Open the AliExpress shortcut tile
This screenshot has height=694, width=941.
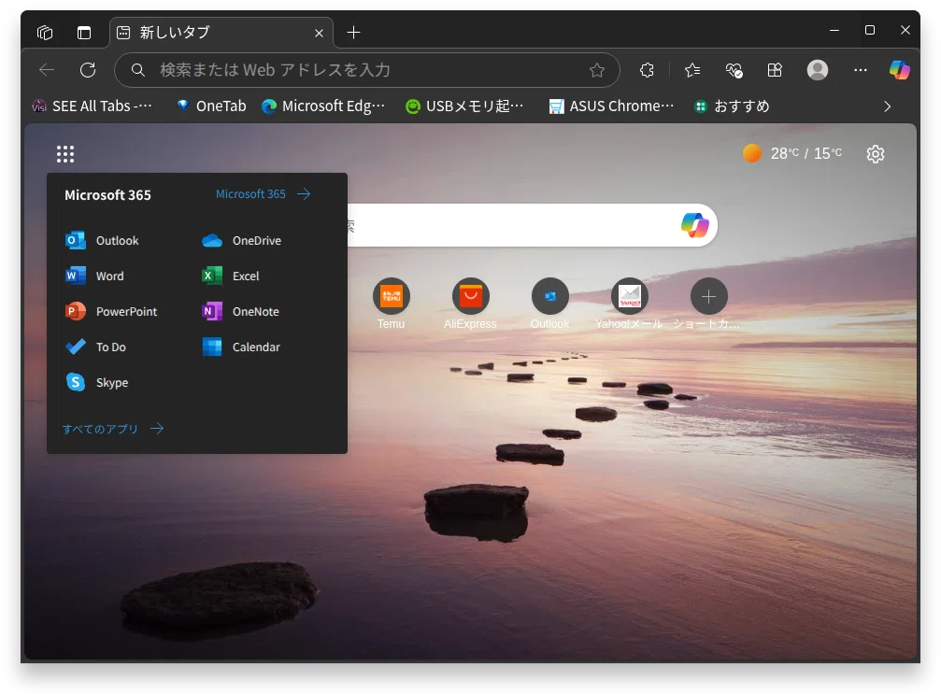pyautogui.click(x=471, y=304)
